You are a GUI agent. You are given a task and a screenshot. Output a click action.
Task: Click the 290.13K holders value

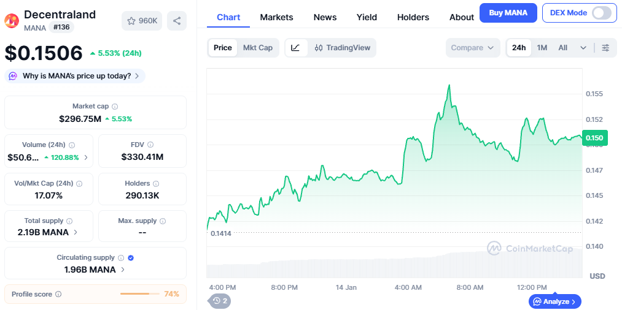coord(142,195)
